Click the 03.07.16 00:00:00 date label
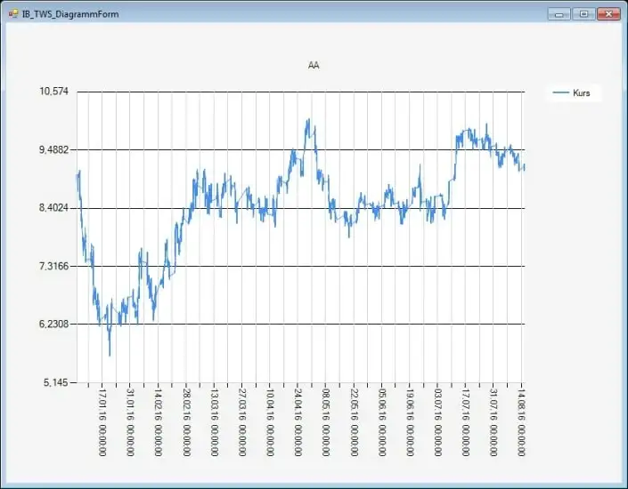The width and height of the screenshot is (628, 489). (x=437, y=422)
